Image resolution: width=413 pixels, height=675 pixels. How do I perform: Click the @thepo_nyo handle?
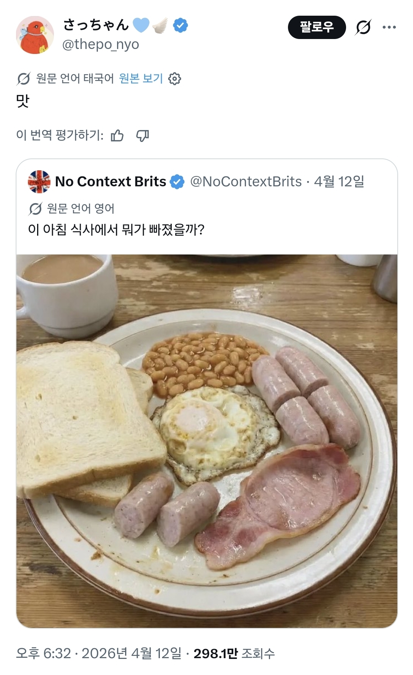[101, 44]
